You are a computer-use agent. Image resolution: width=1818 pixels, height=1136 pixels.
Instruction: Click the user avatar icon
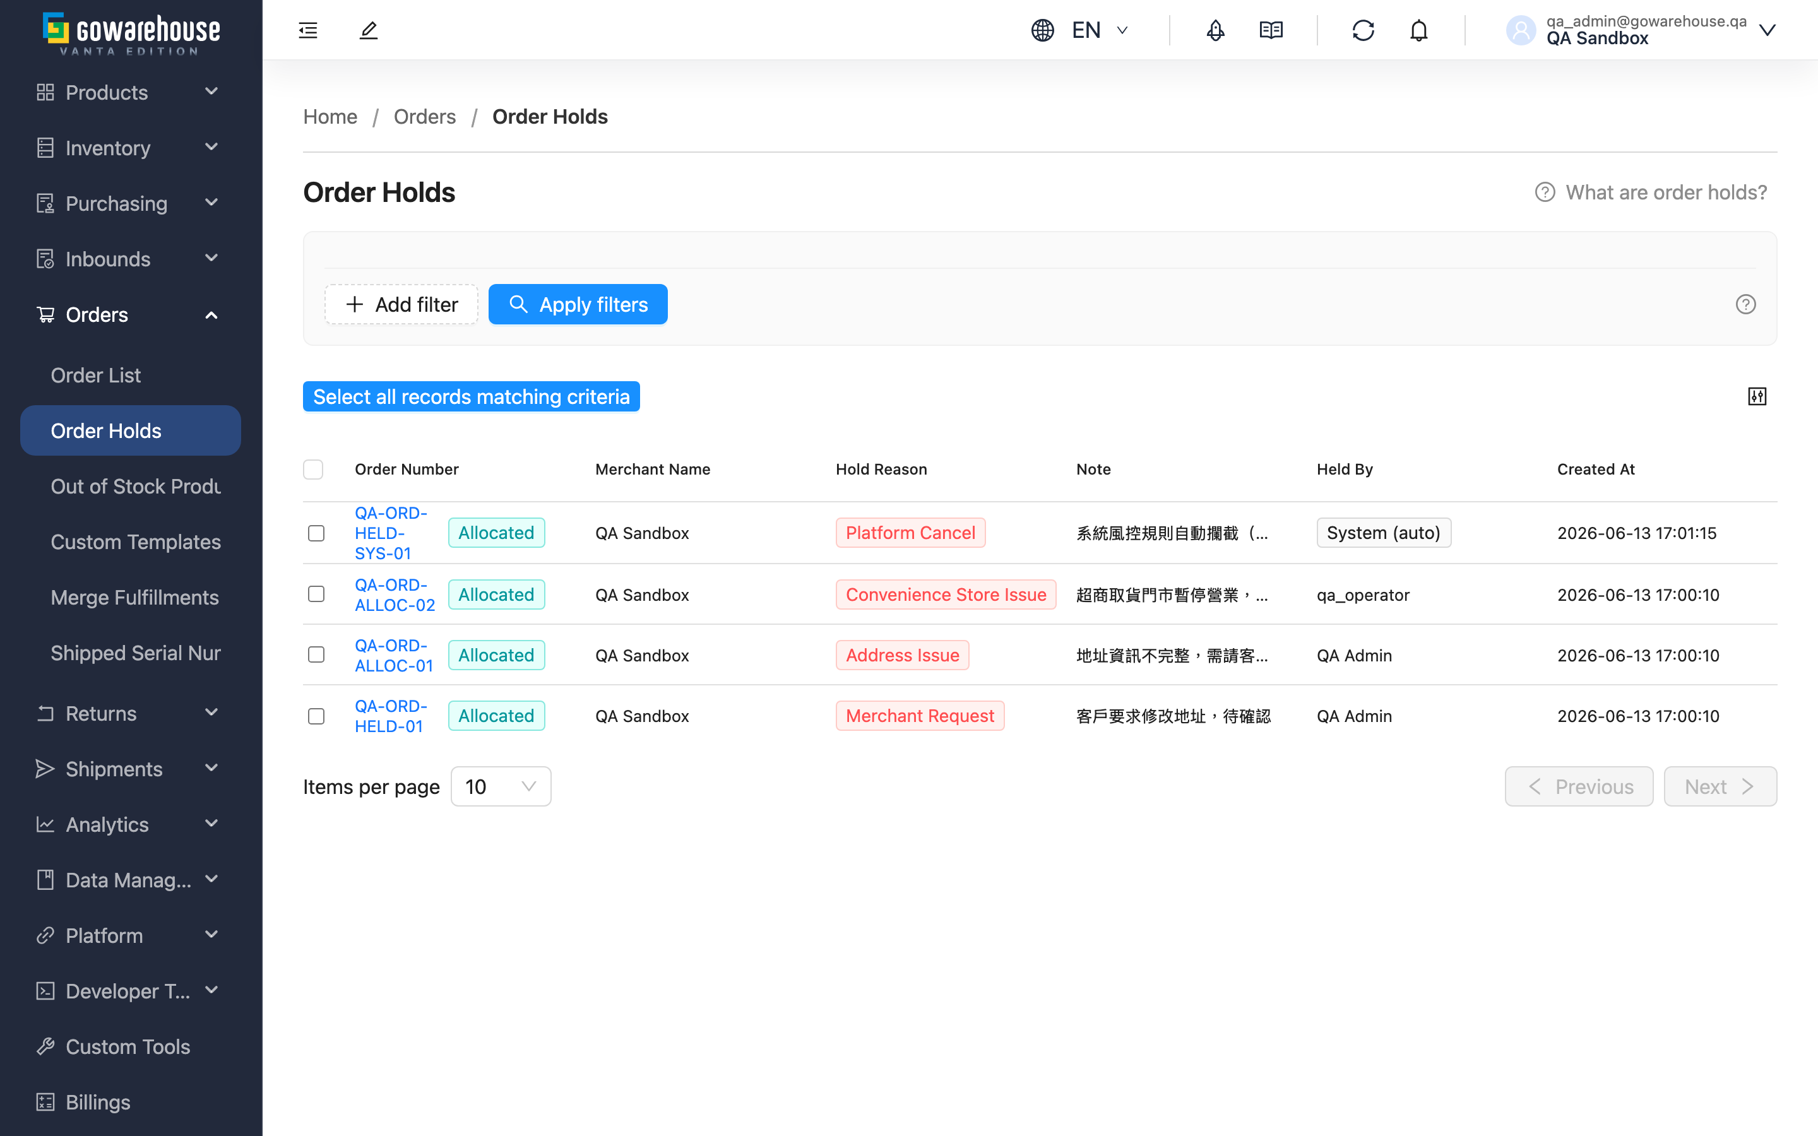pyautogui.click(x=1521, y=30)
